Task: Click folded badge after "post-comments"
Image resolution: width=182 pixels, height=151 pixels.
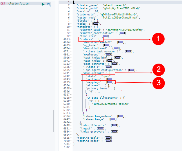Action: point(114,64)
